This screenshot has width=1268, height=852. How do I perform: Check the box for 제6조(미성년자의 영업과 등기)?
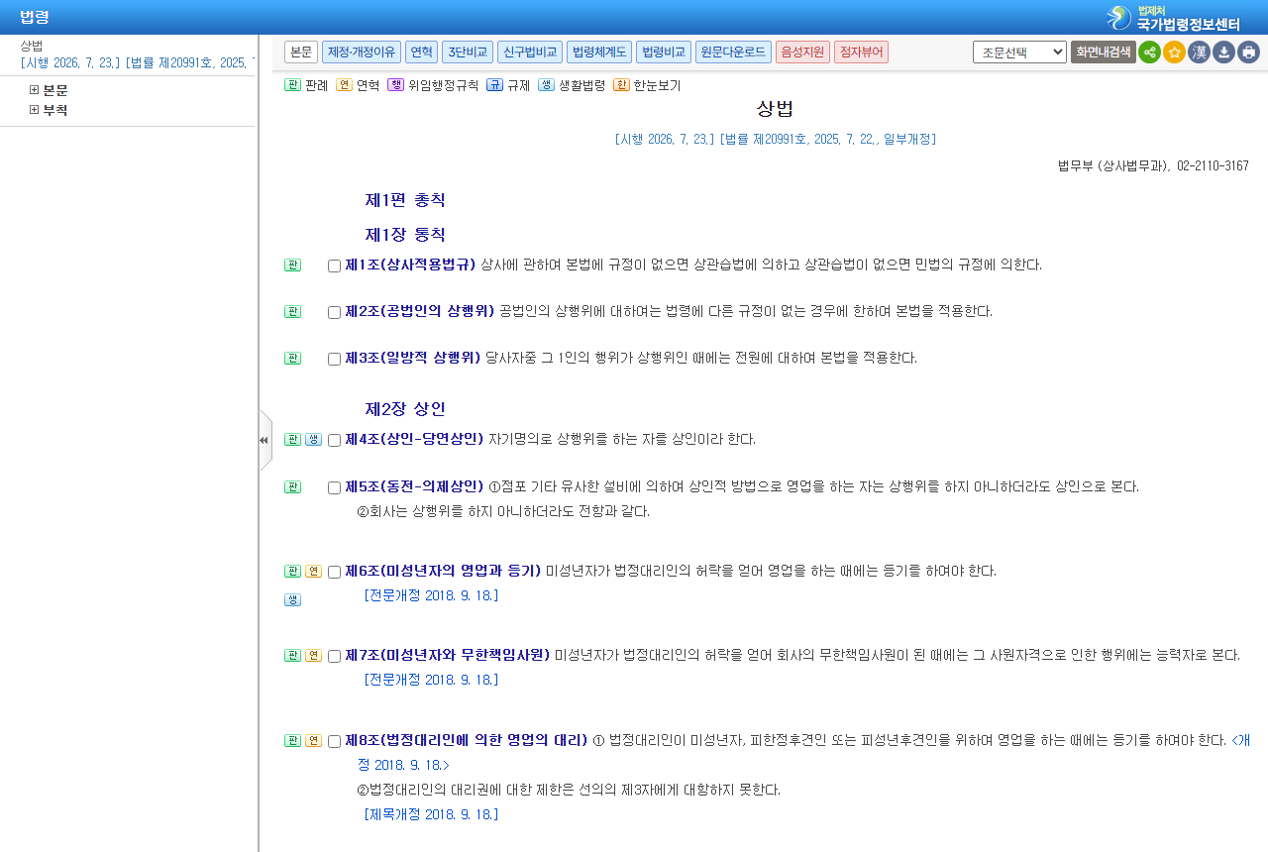tap(334, 572)
